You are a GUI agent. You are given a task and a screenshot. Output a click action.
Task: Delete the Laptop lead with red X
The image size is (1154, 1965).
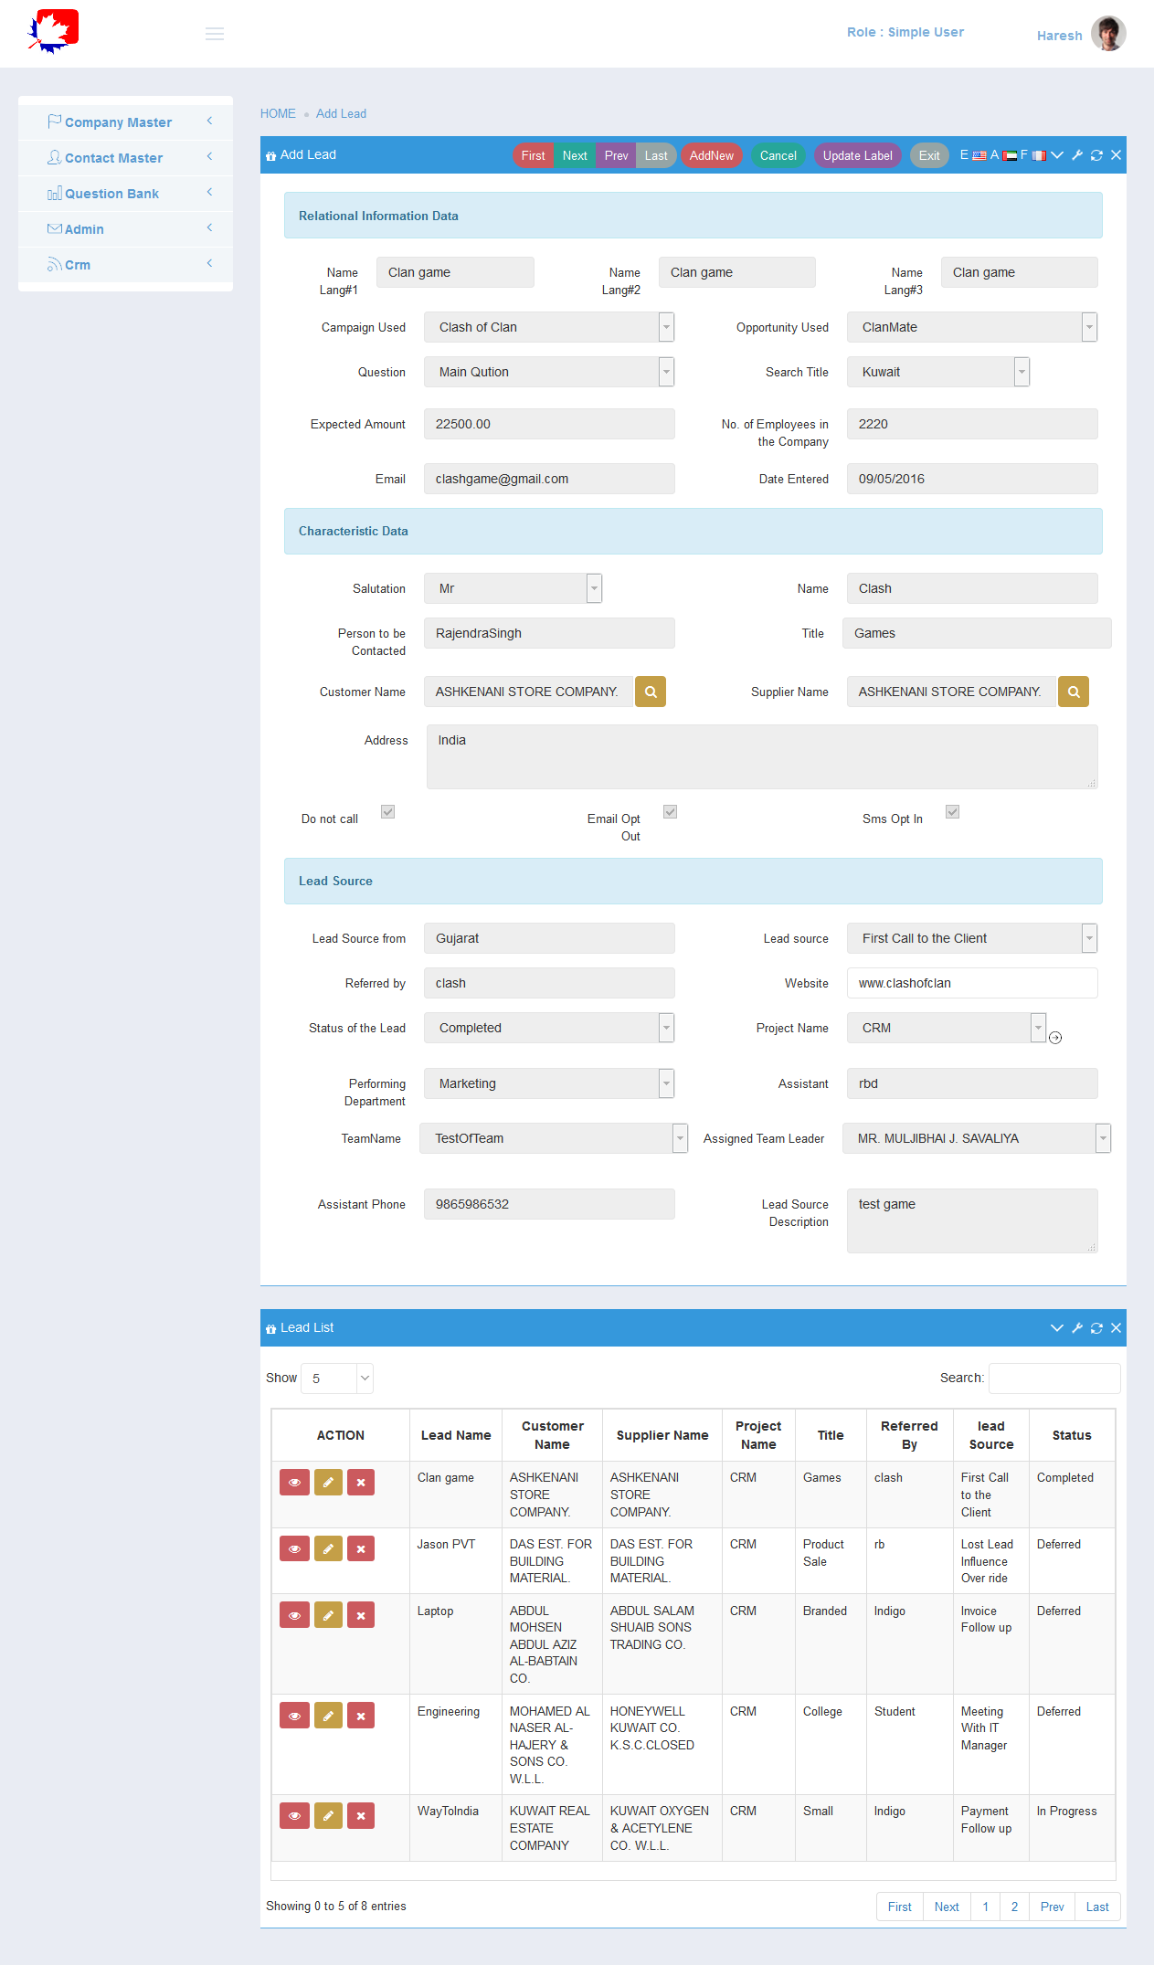pyautogui.click(x=361, y=1615)
